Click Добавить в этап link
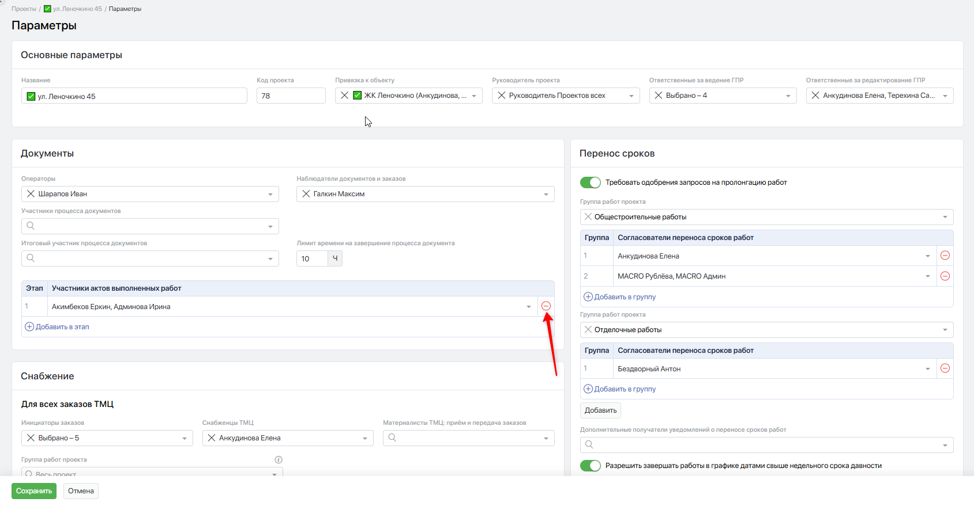 click(62, 327)
